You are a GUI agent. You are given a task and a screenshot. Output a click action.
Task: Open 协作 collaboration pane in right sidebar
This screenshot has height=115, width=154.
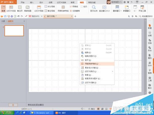[150, 64]
